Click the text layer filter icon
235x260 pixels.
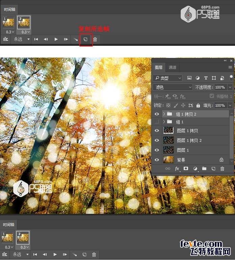click(x=206, y=78)
